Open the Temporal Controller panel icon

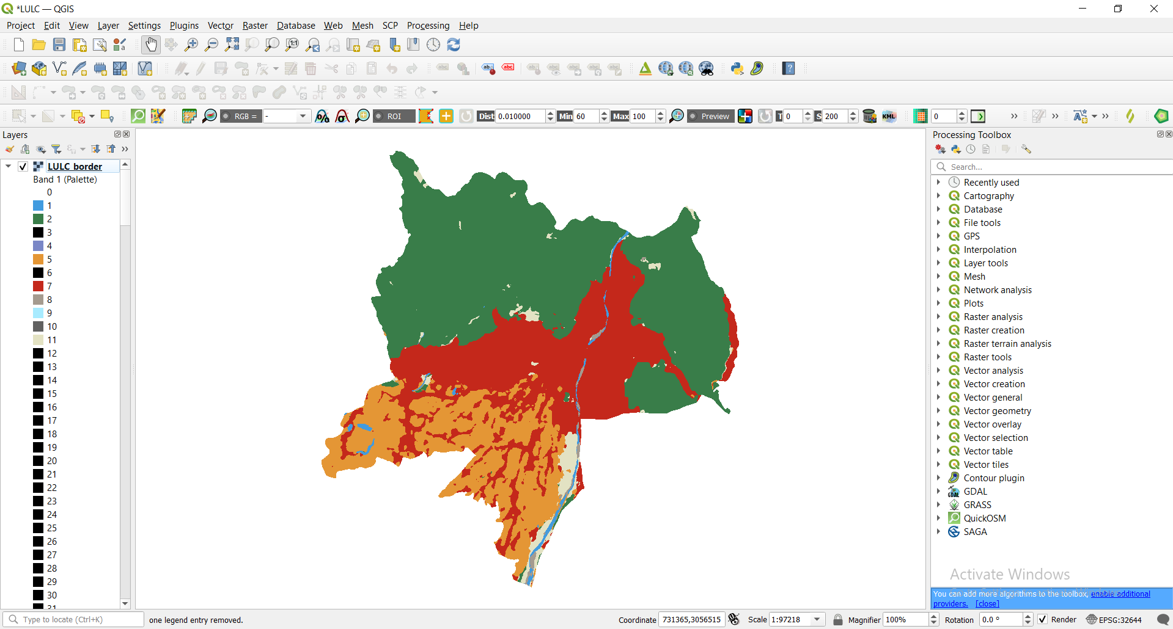434,45
